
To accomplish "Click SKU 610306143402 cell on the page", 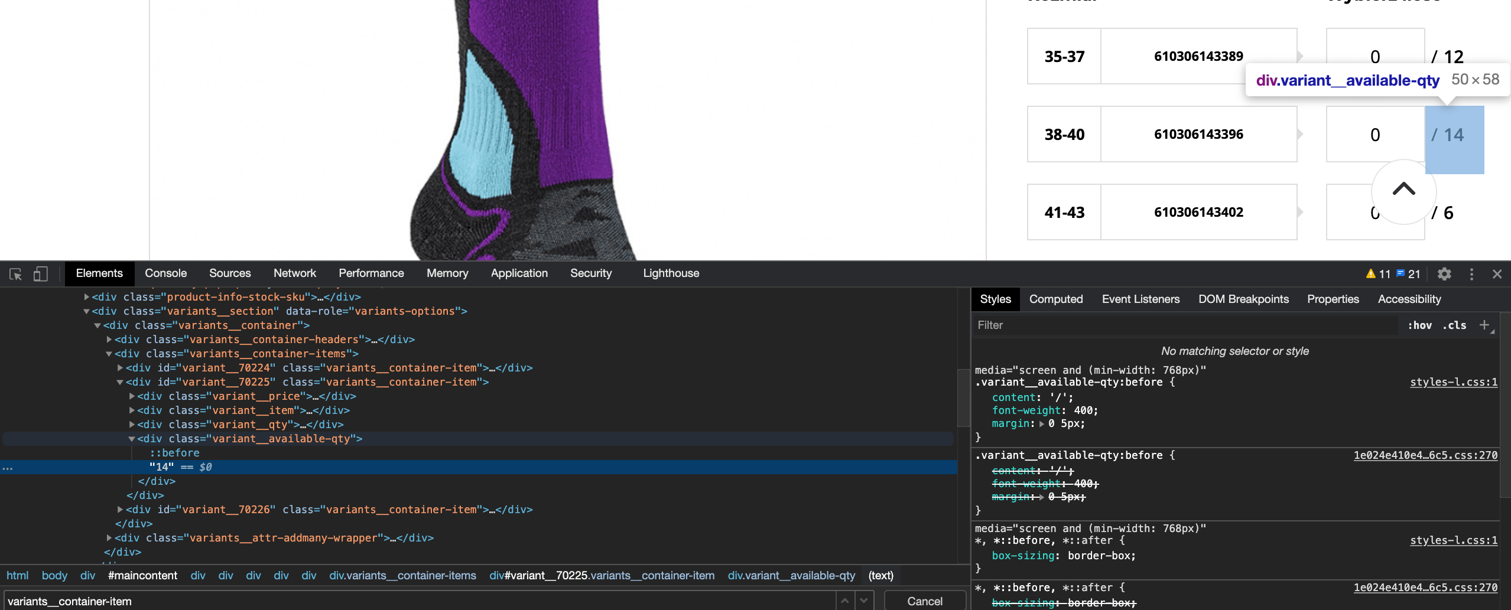I will tap(1198, 212).
